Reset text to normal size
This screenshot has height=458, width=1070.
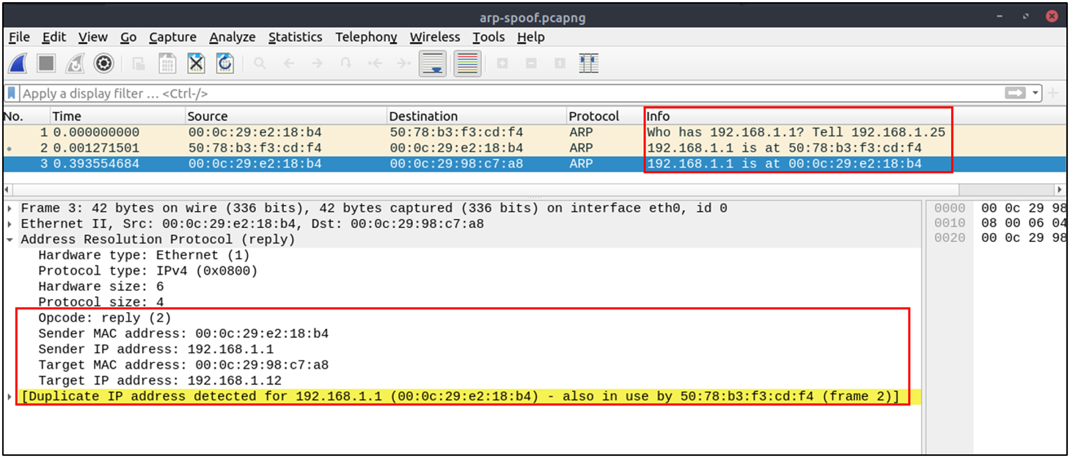coord(560,64)
